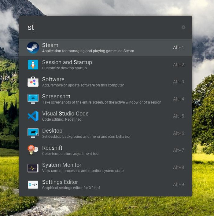
Task: Select the 'Settings Editor' result title
Action: (60, 182)
